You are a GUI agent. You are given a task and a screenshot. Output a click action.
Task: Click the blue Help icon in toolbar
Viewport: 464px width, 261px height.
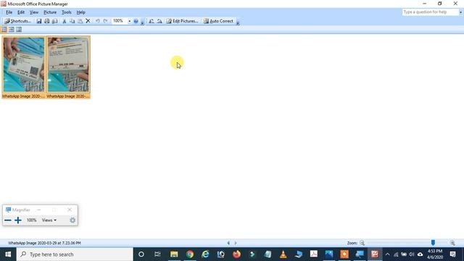point(136,21)
